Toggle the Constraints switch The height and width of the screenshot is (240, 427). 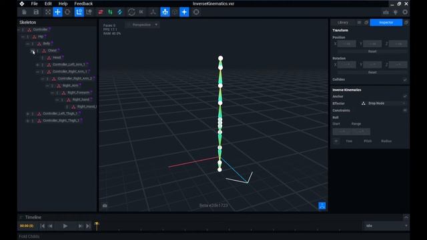405,111
